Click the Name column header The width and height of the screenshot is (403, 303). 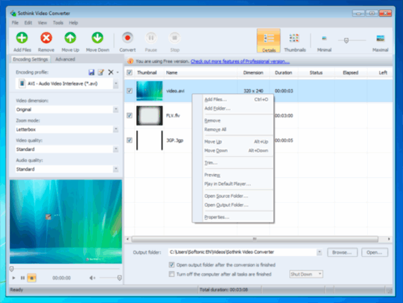201,72
